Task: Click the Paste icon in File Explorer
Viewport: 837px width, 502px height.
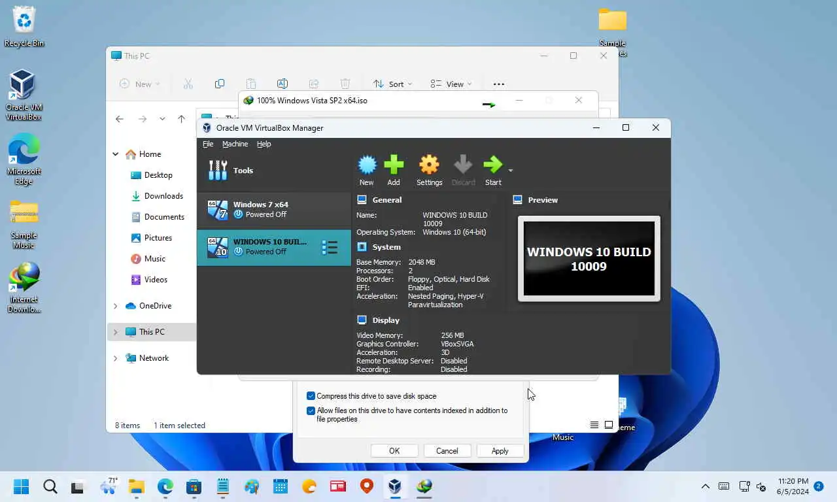Action: 251,84
